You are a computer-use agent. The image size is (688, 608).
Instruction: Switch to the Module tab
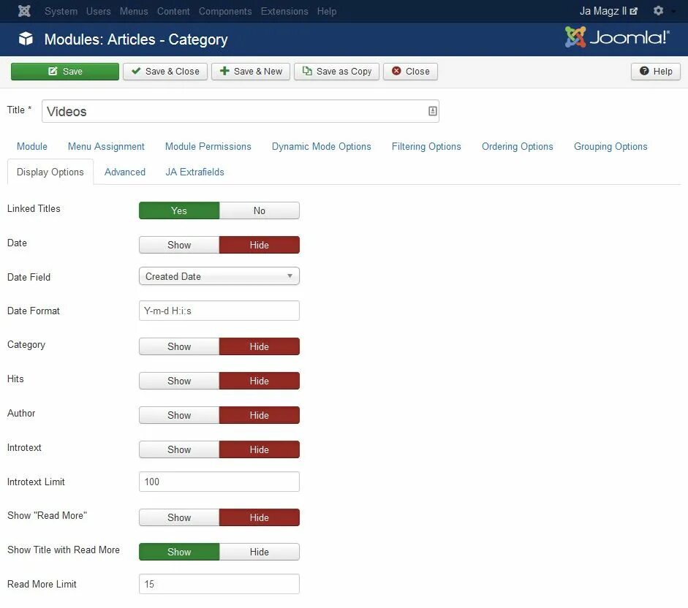[32, 146]
